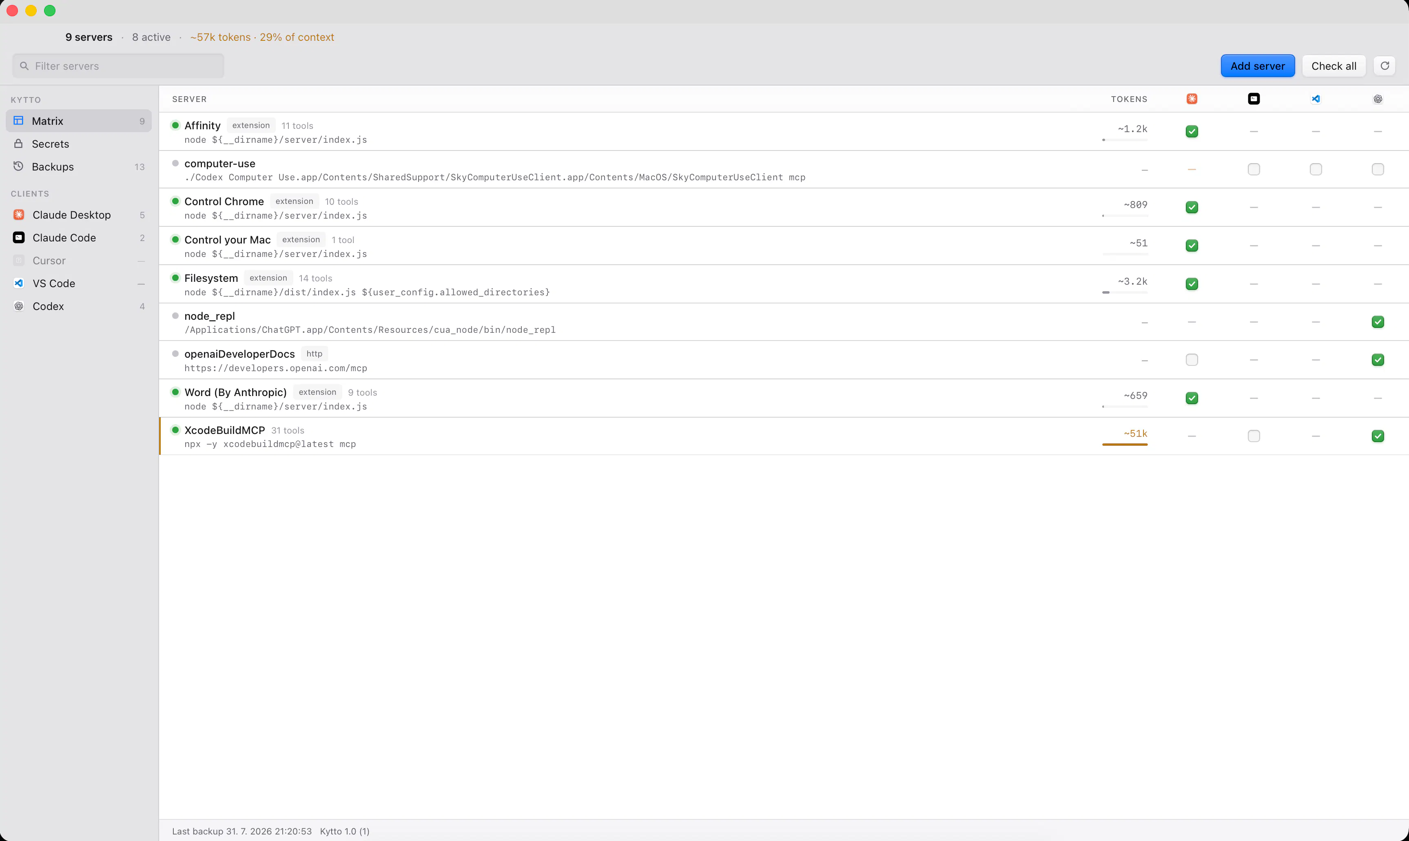The height and width of the screenshot is (841, 1409).
Task: Click the Filesystem token usage bar
Action: click(x=1125, y=292)
